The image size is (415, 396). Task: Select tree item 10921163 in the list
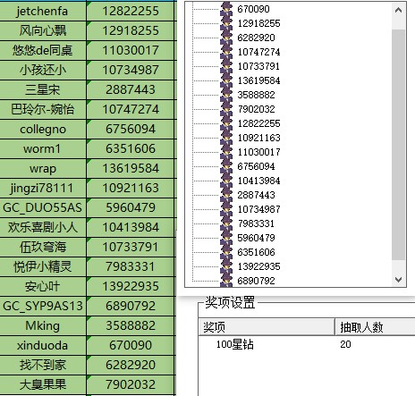point(258,138)
